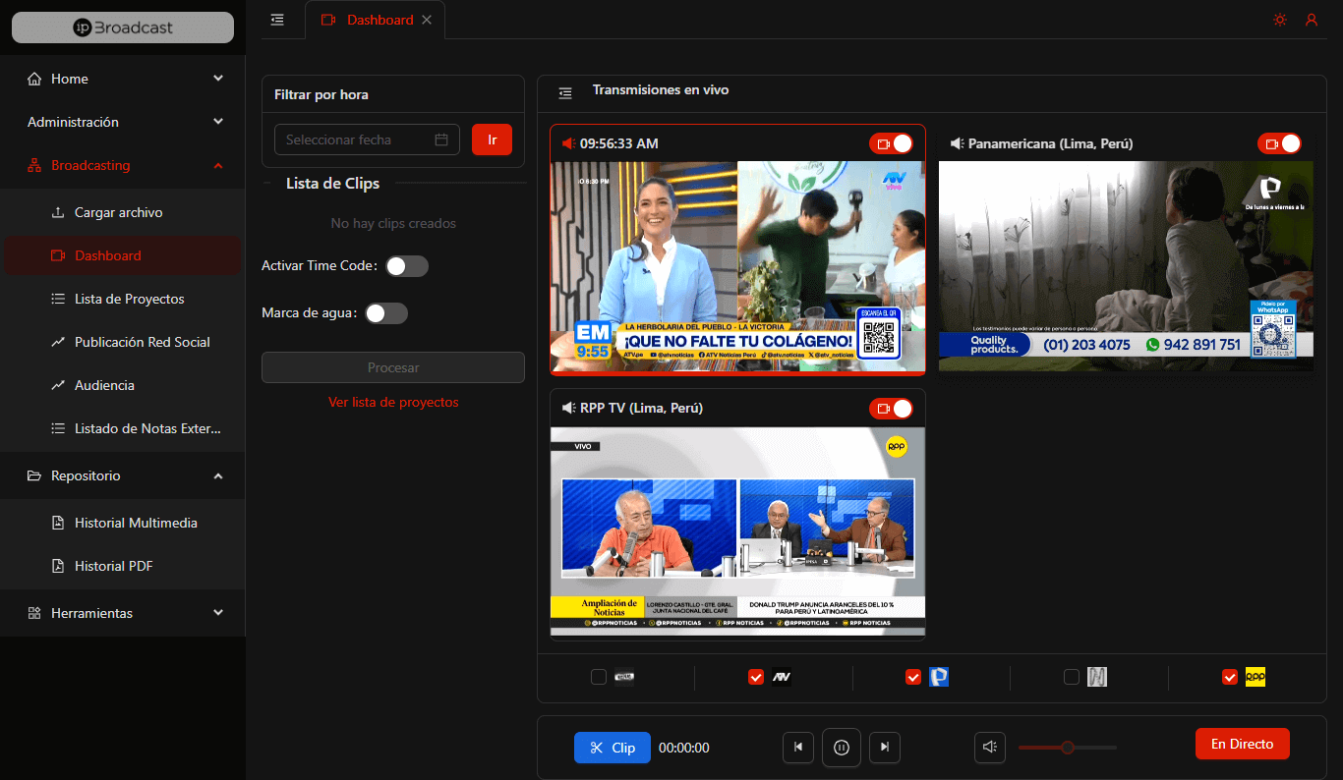Enable the Activar Time Code switch

click(407, 266)
